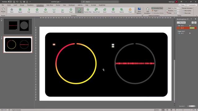Click Move Later
This screenshot has height=111, width=198.
187,13
